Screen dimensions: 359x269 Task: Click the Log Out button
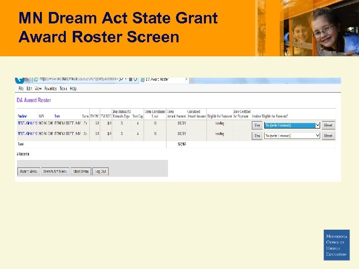[100, 171]
